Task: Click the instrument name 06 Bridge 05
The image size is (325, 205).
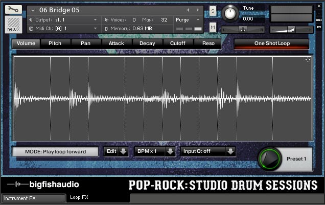Action: [x=59, y=10]
